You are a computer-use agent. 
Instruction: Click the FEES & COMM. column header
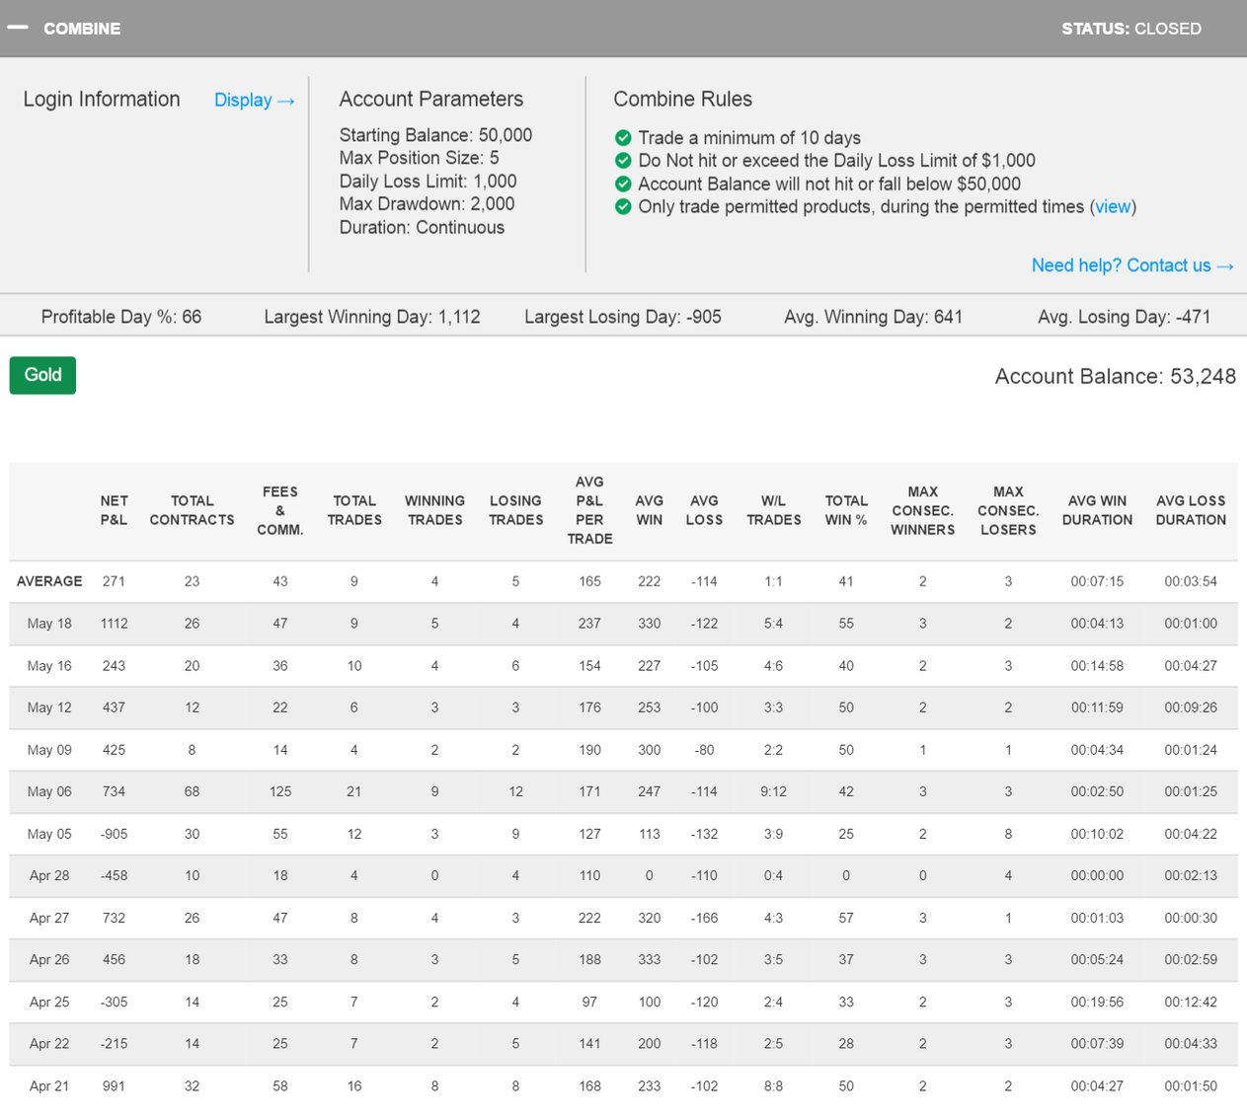tap(280, 510)
